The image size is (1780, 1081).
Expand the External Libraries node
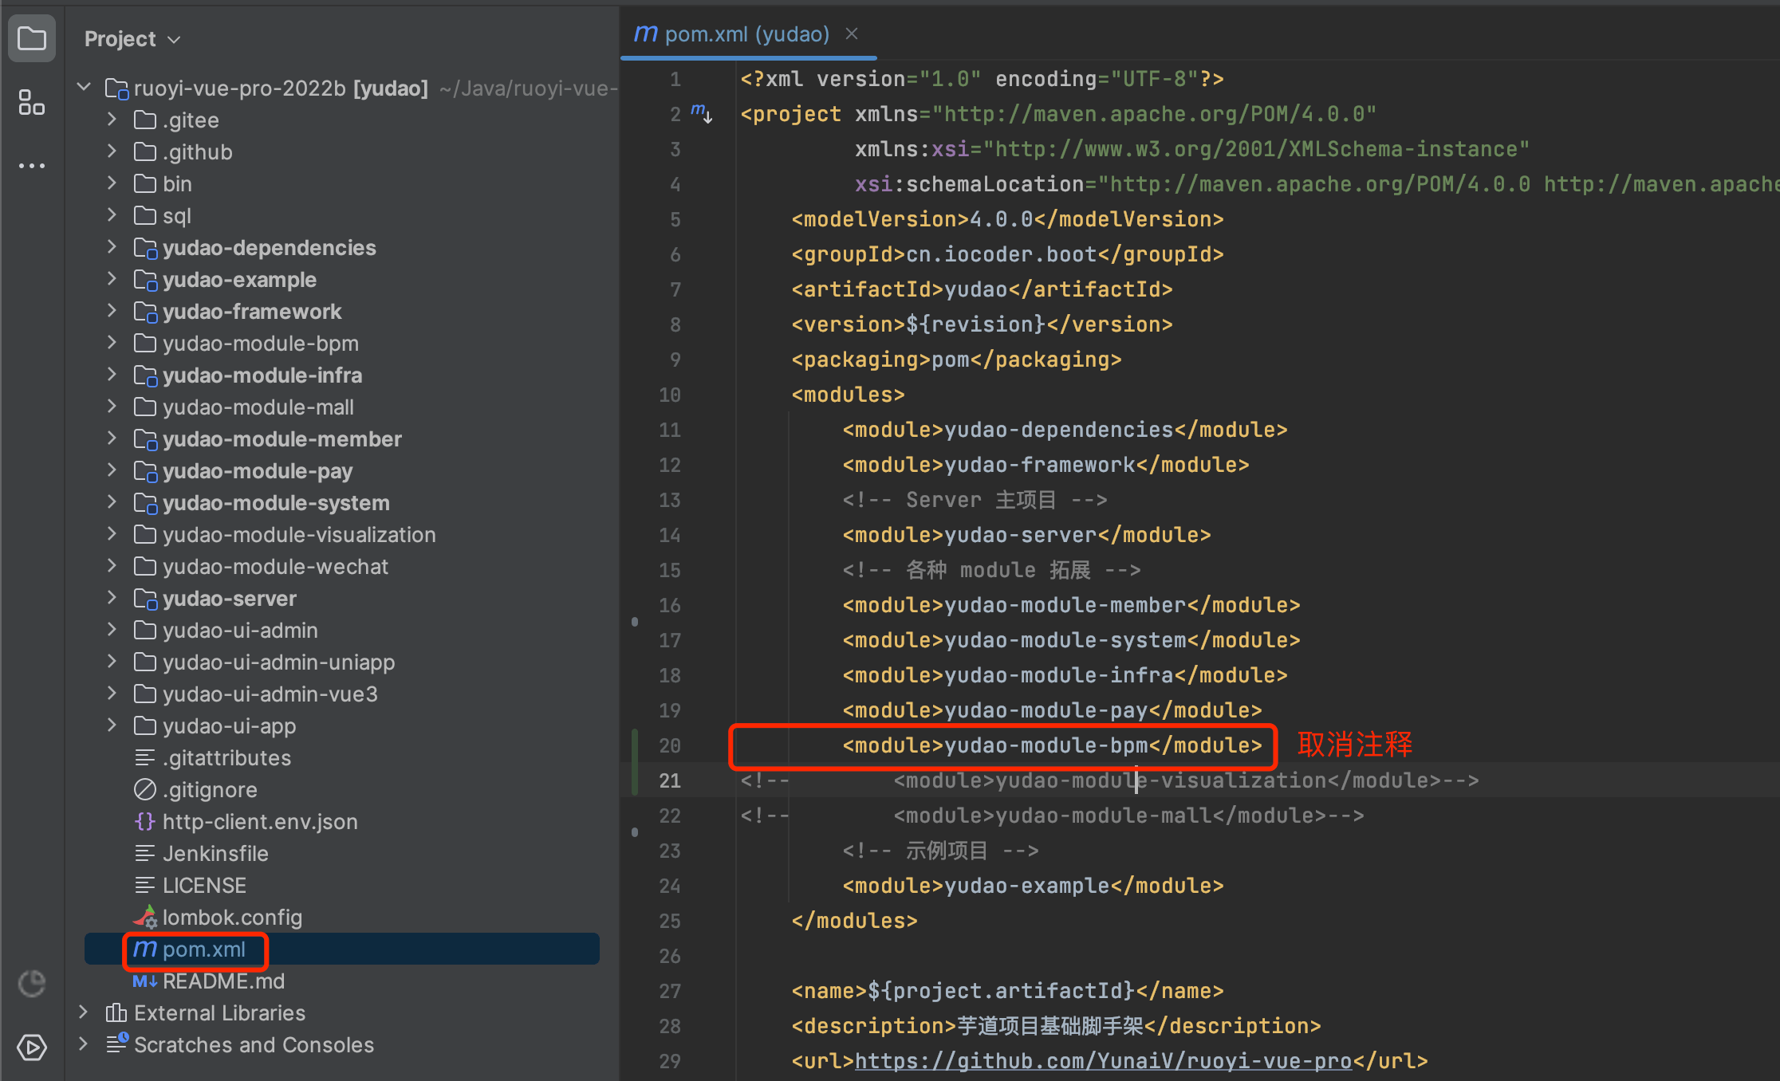(84, 1012)
